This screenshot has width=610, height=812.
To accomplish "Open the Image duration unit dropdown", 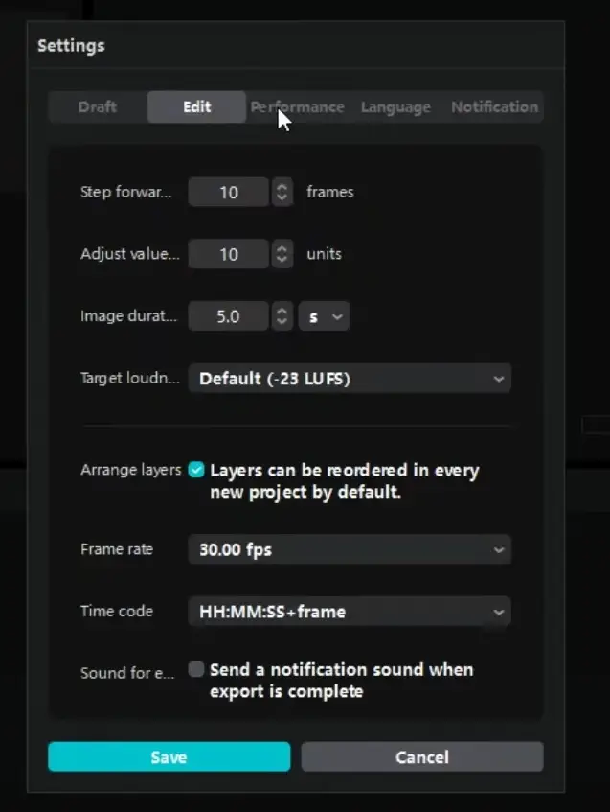I will [324, 315].
